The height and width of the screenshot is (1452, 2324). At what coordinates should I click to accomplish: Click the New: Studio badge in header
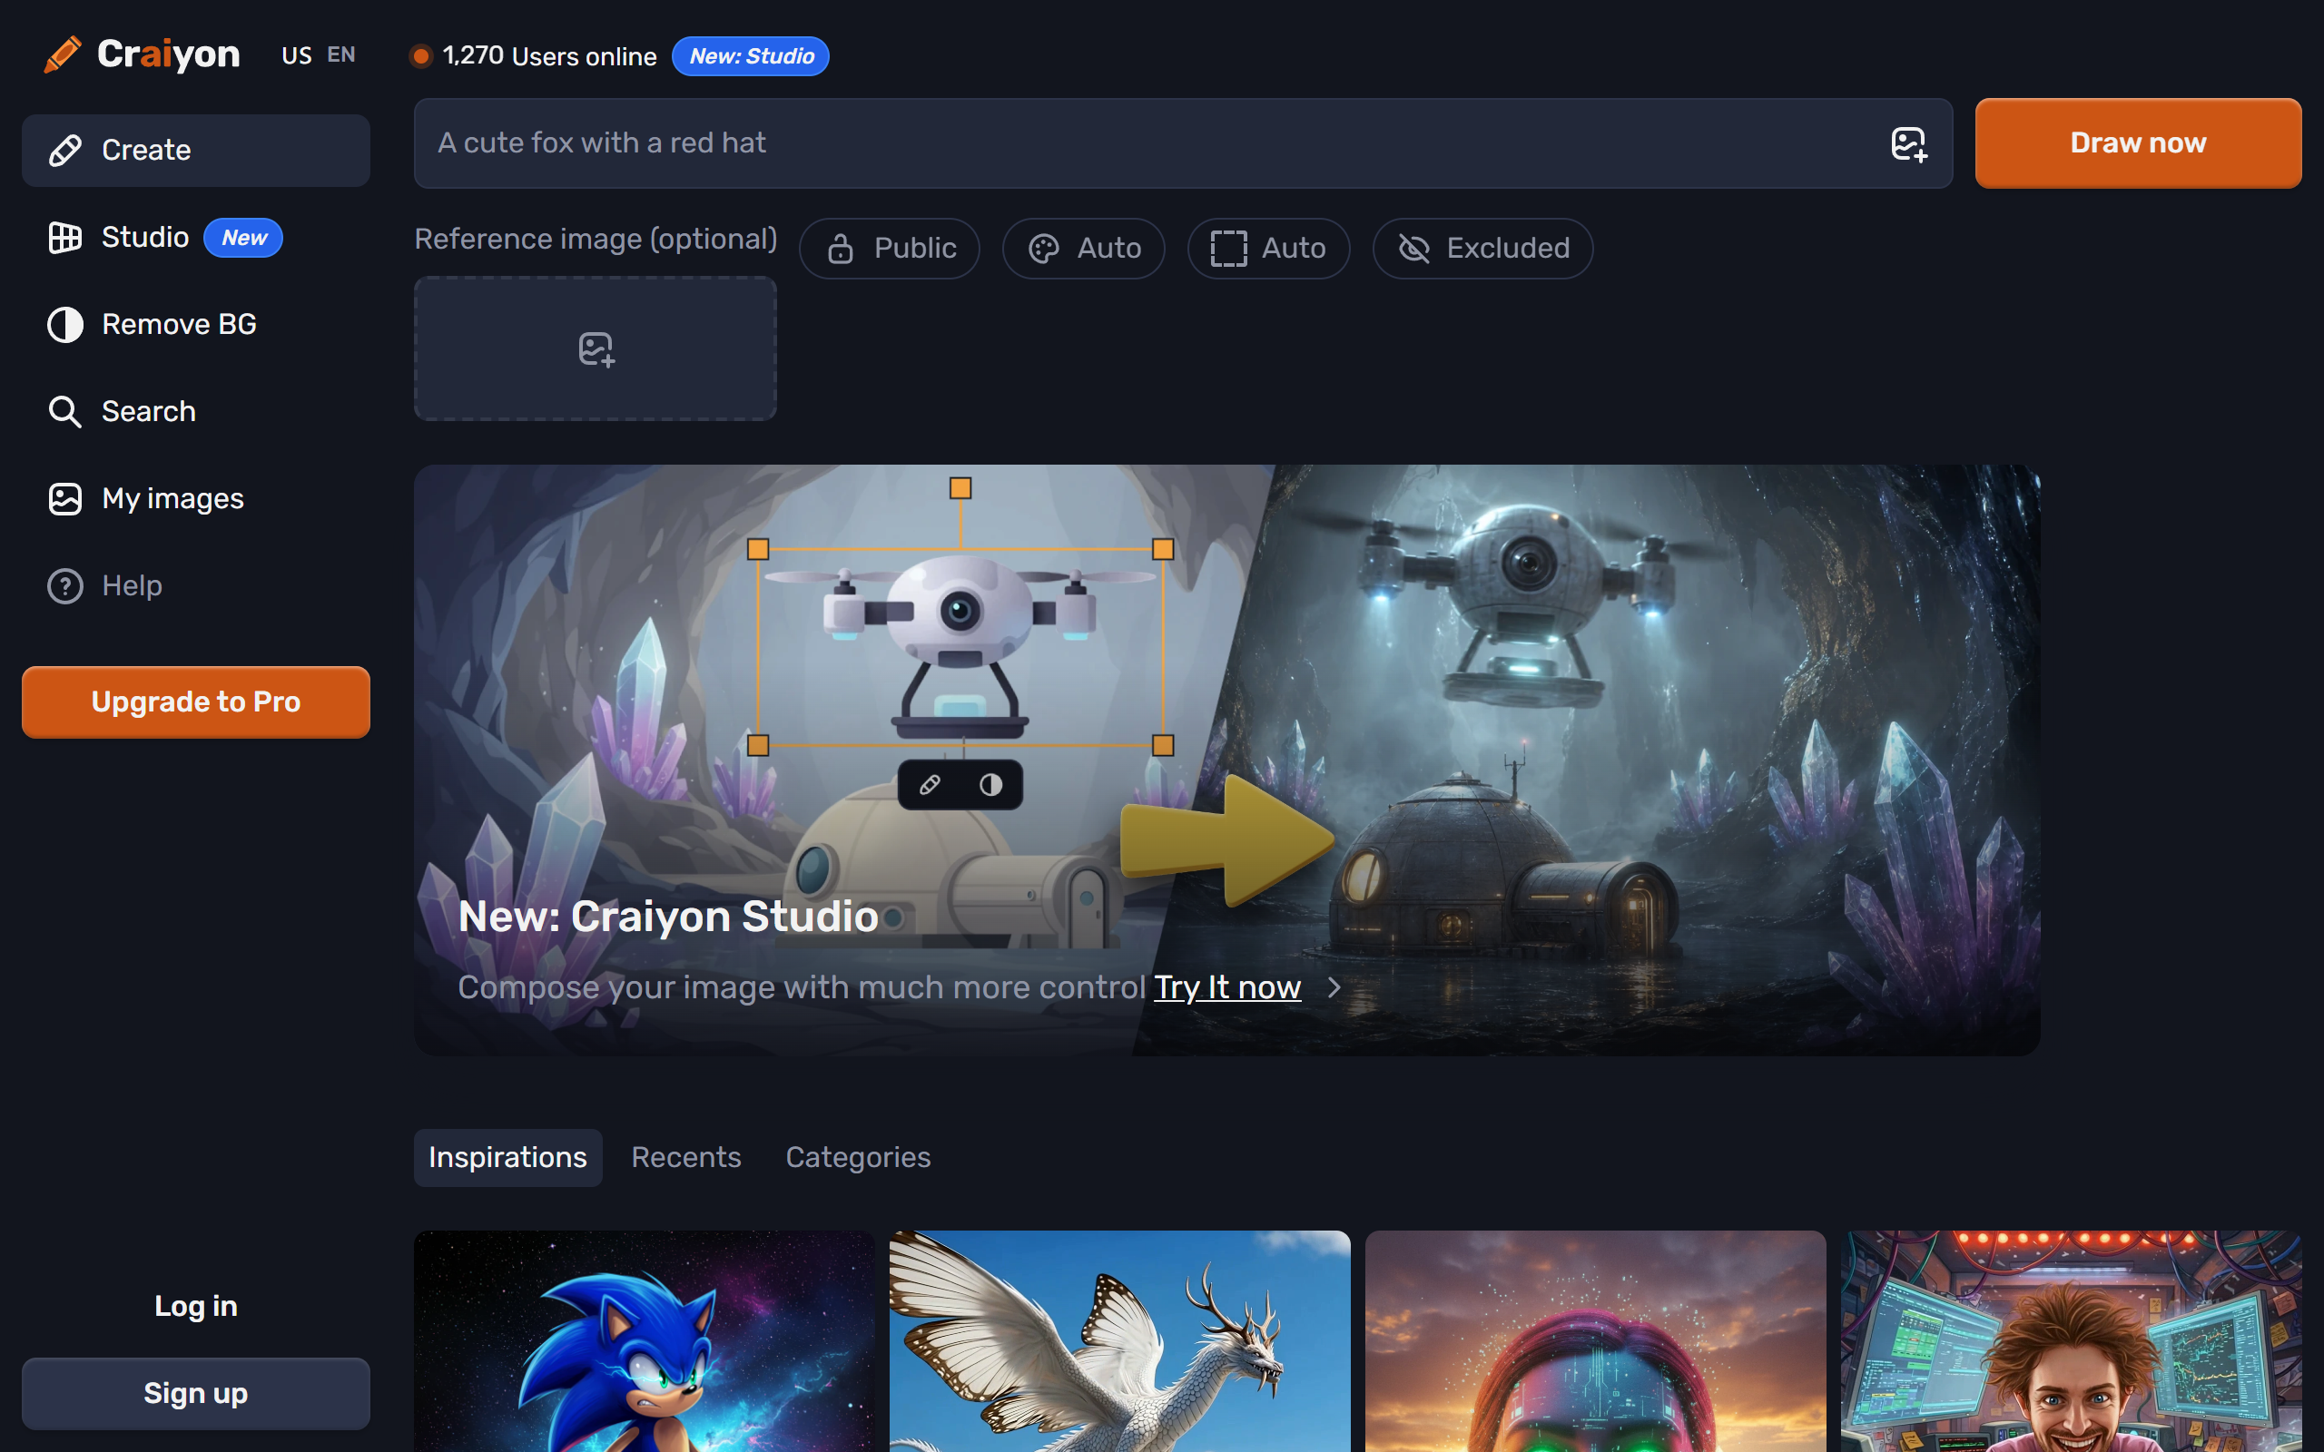[751, 55]
